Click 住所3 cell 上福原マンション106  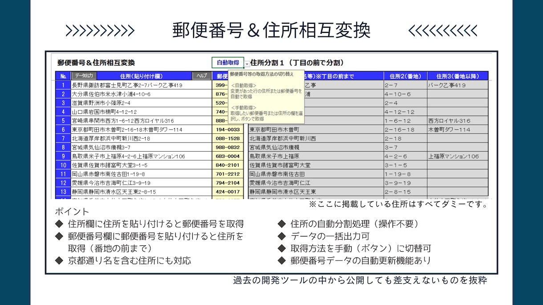click(x=458, y=156)
